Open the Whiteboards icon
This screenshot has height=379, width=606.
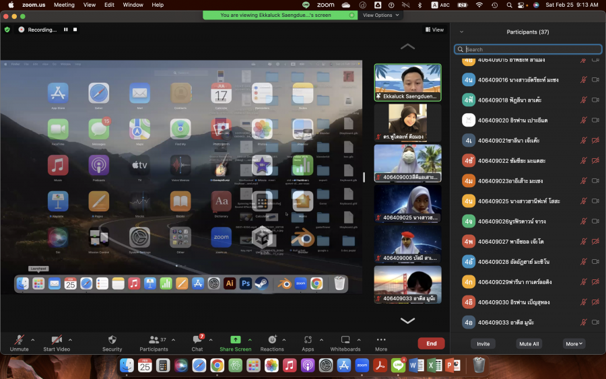tap(345, 341)
